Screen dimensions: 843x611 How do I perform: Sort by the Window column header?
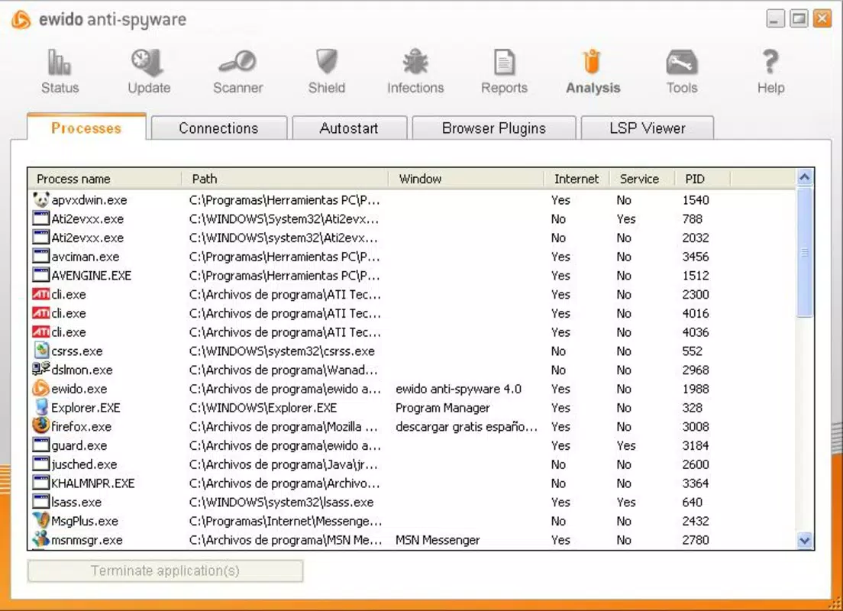point(466,179)
